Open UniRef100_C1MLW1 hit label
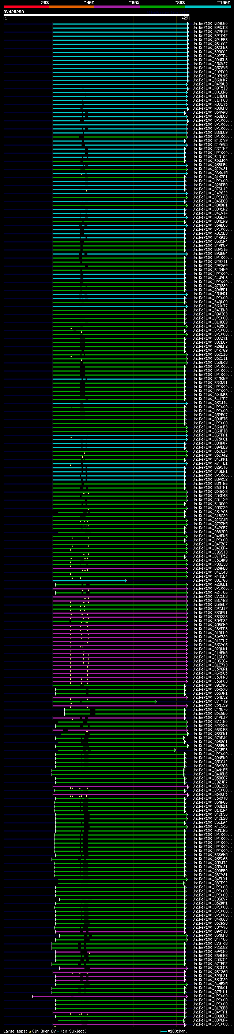Viewport: 234px width, 1034px height. click(210, 96)
